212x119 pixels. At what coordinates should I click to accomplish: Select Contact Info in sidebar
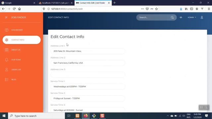22,40
